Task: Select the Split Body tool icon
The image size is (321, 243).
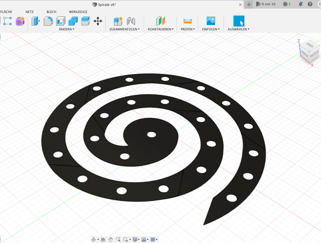Action: [x=86, y=21]
